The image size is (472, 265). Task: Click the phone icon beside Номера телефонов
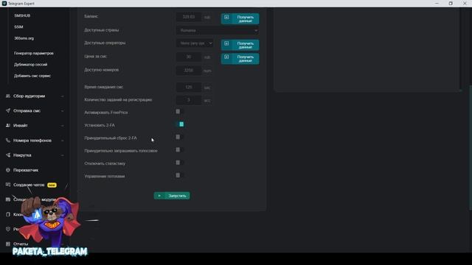pos(8,141)
